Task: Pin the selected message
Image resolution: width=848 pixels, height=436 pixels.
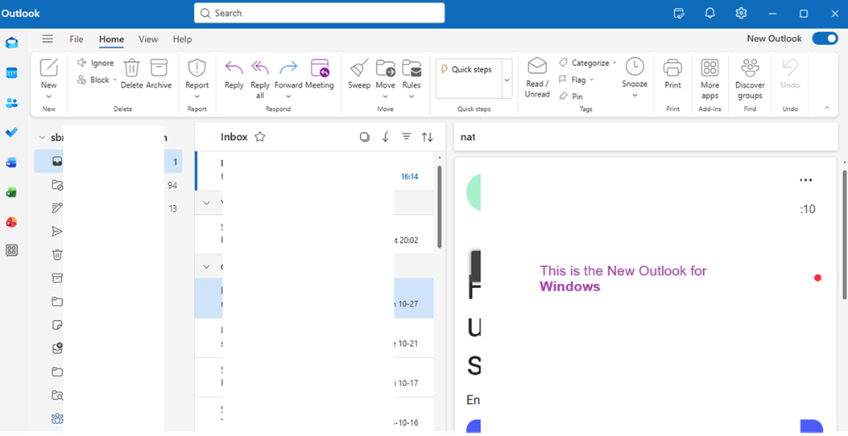Action: click(x=571, y=97)
